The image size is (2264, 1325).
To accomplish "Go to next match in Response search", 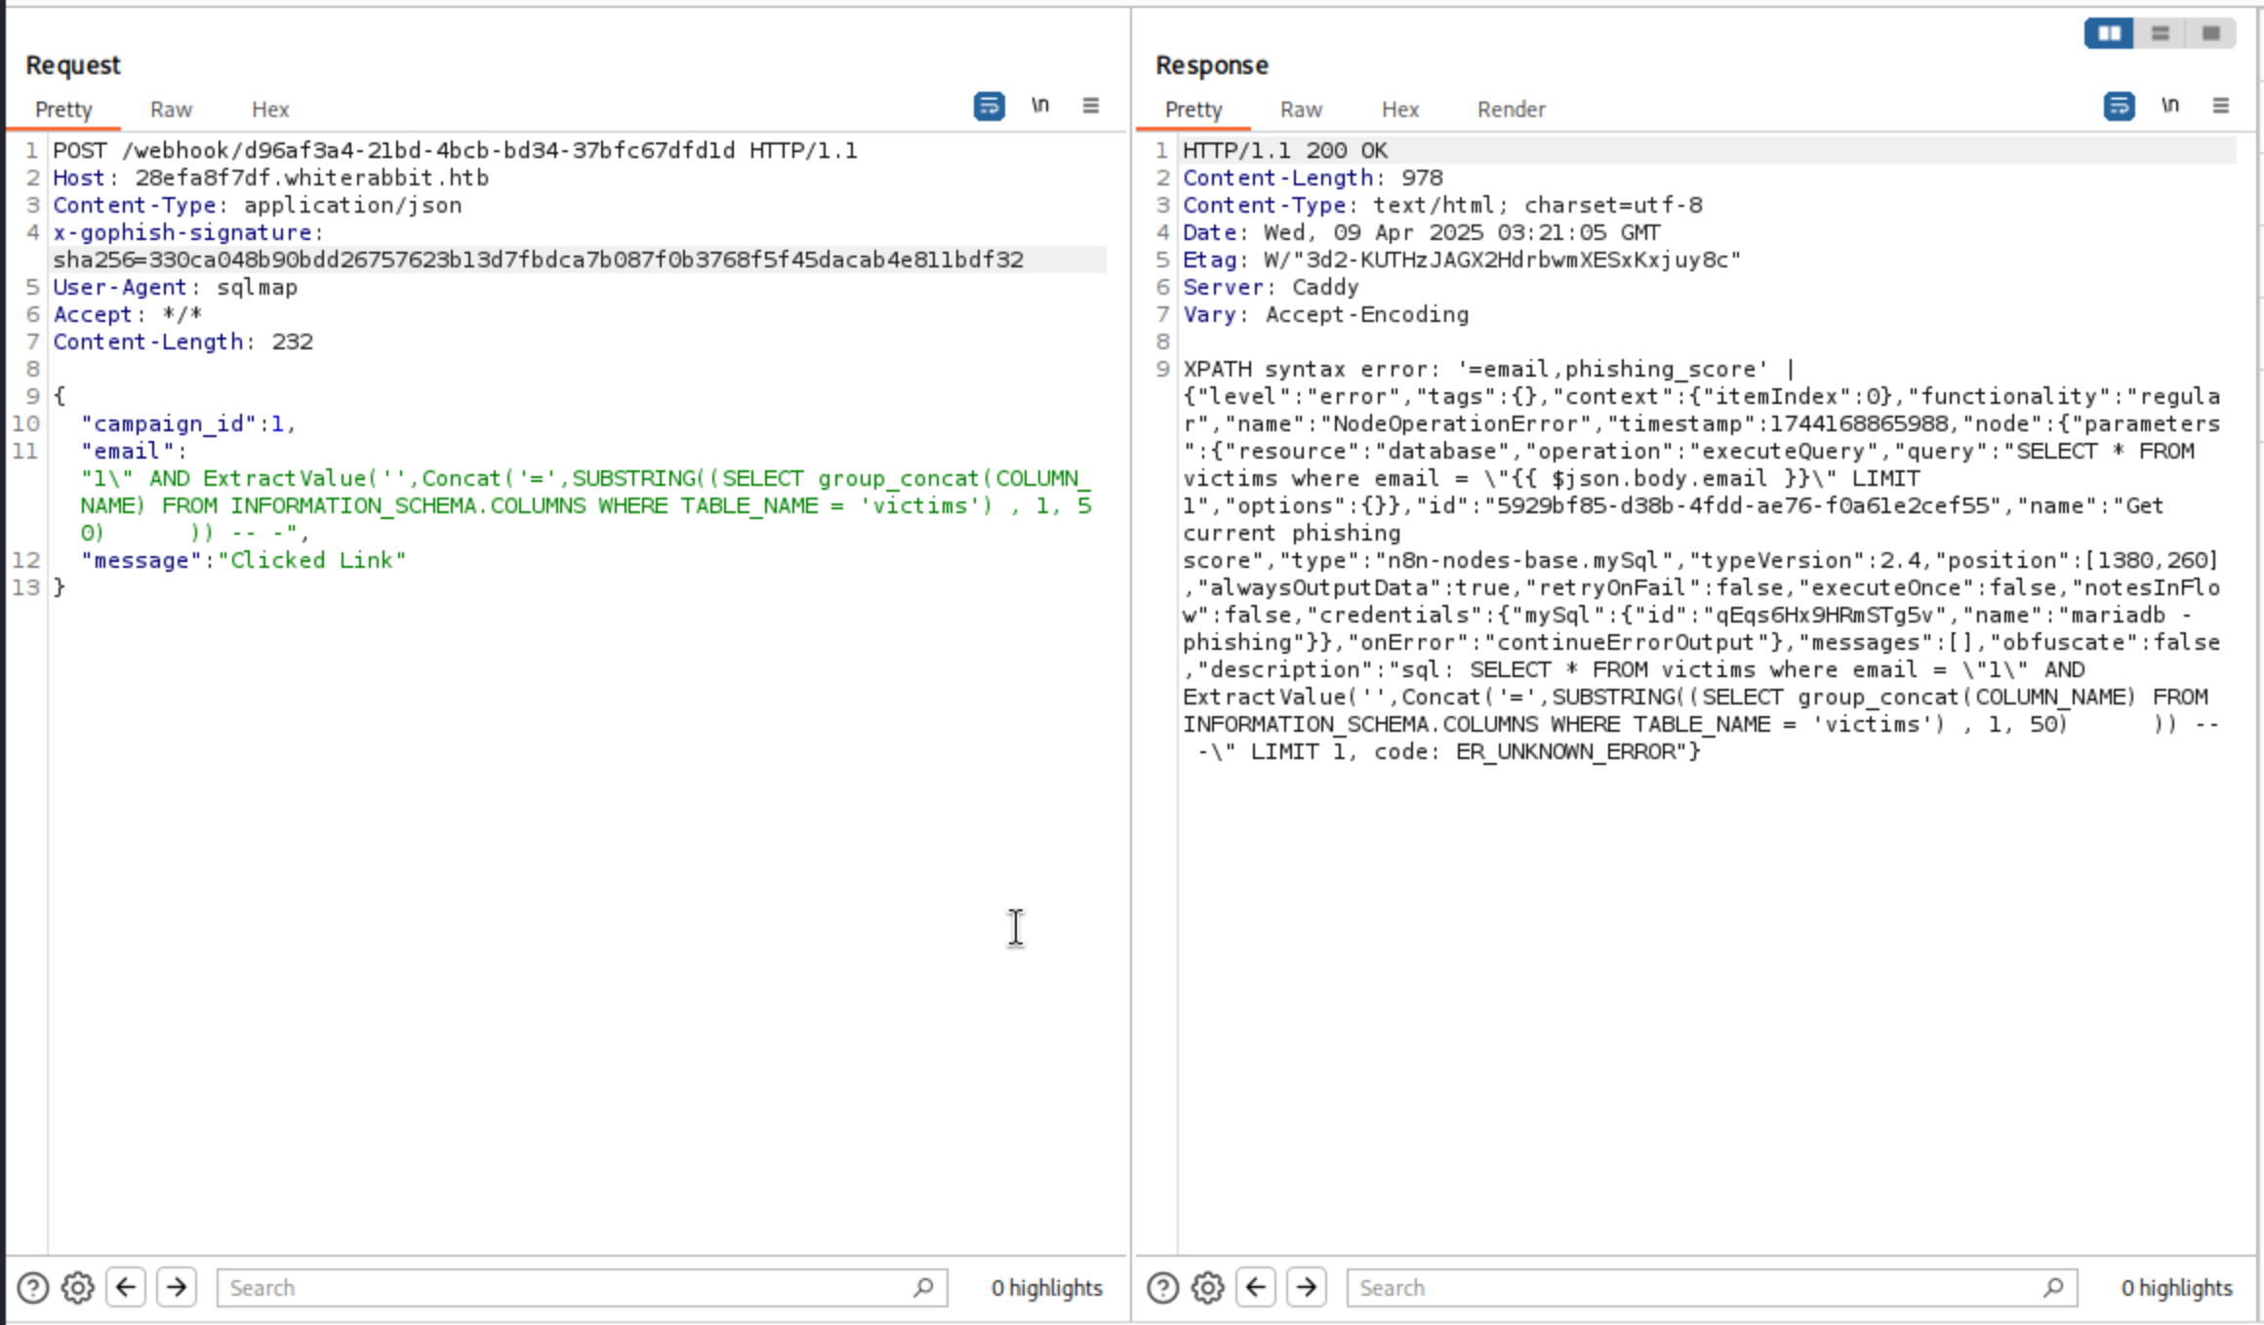I will click(x=1307, y=1288).
